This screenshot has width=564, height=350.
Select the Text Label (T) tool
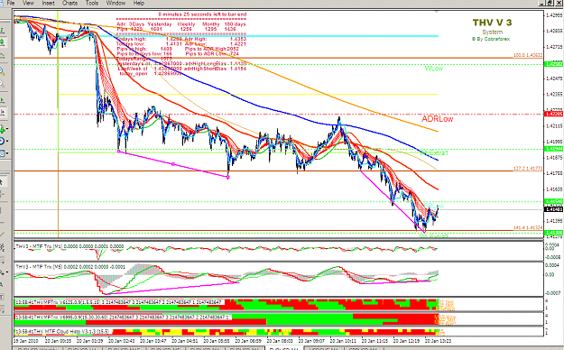coord(2,297)
